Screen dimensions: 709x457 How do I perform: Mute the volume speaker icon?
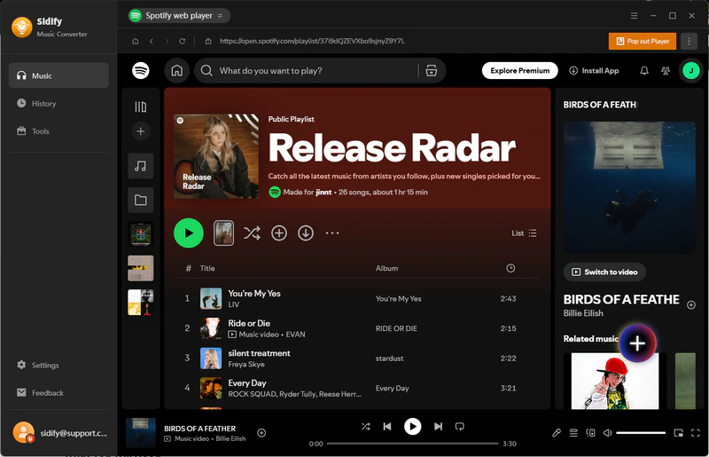click(608, 433)
